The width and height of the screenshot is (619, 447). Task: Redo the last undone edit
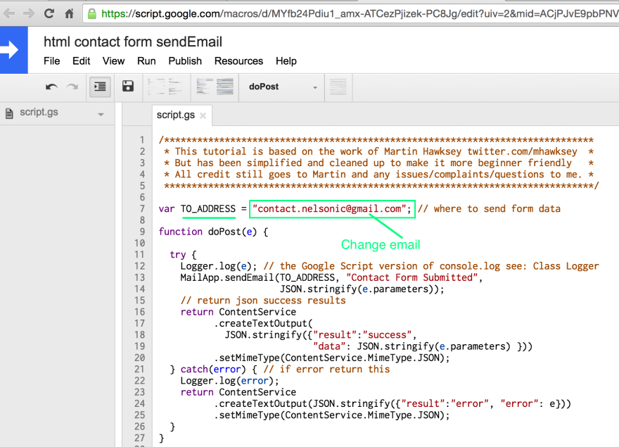tap(72, 87)
